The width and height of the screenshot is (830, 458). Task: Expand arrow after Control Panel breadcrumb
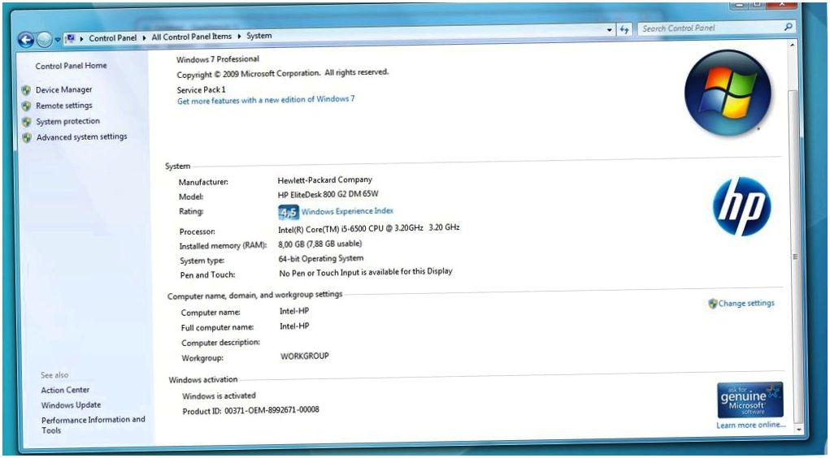point(144,37)
